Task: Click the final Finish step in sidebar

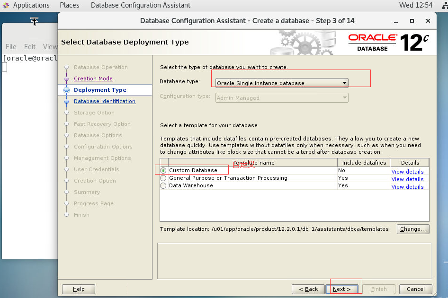Action: click(81, 215)
